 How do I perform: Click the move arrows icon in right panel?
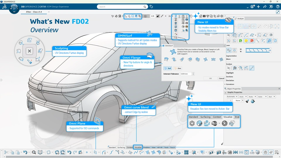[x=254, y=26]
